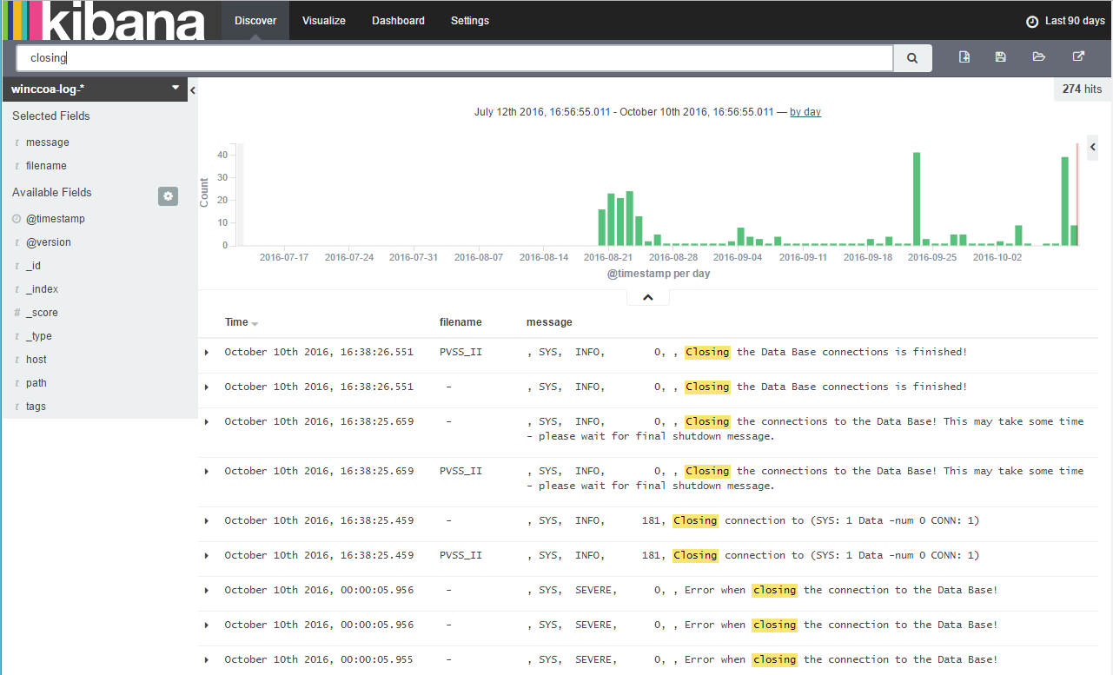Switch to the Visualize tab

(x=324, y=20)
